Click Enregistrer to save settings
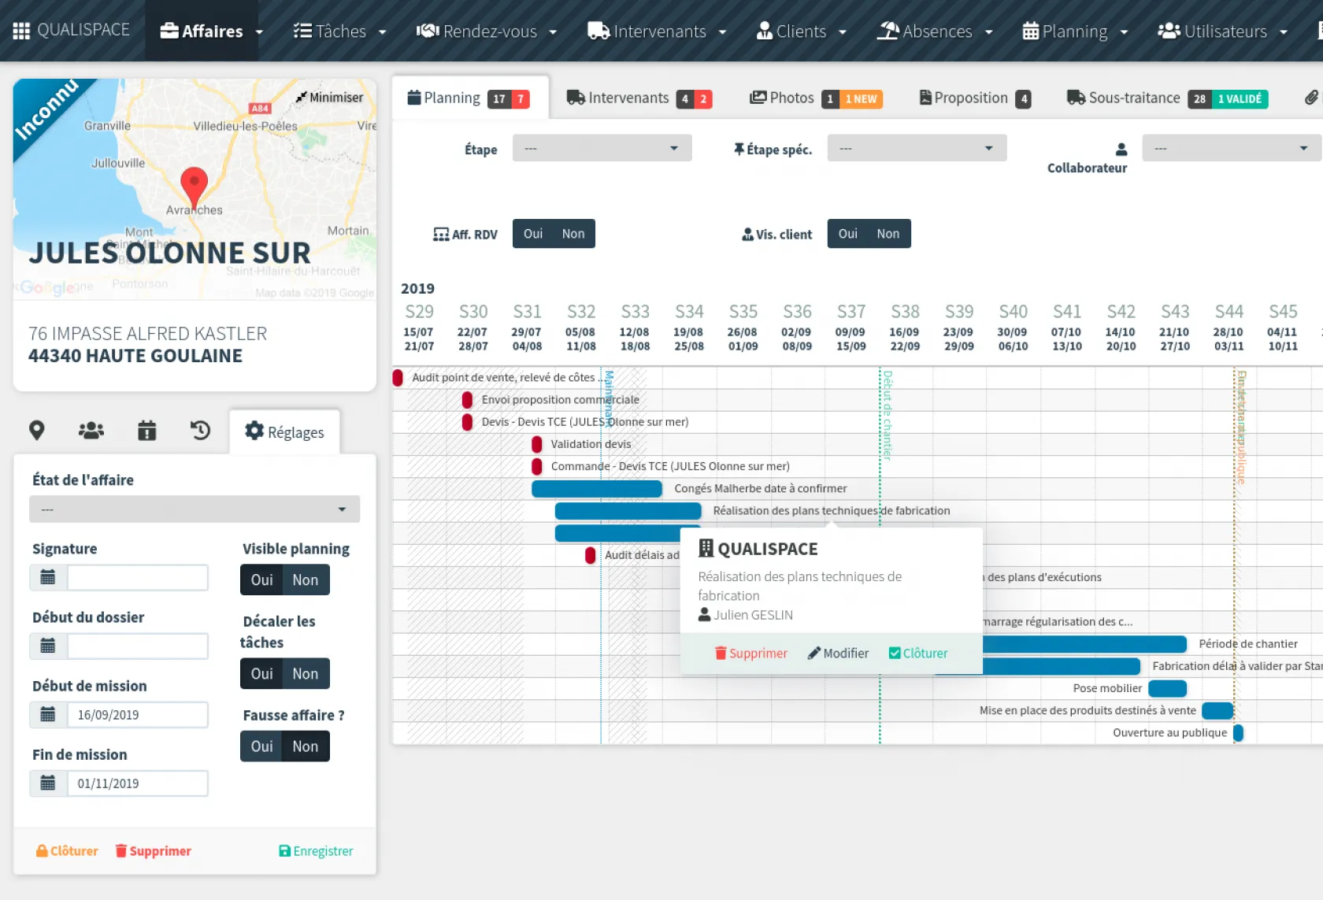 (x=316, y=851)
